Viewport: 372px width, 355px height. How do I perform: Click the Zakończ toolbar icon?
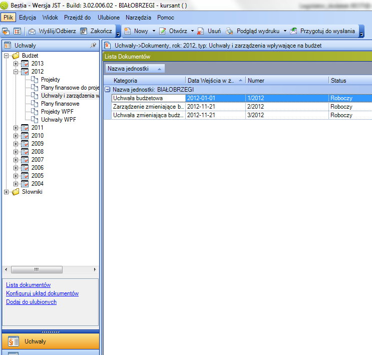[84, 31]
